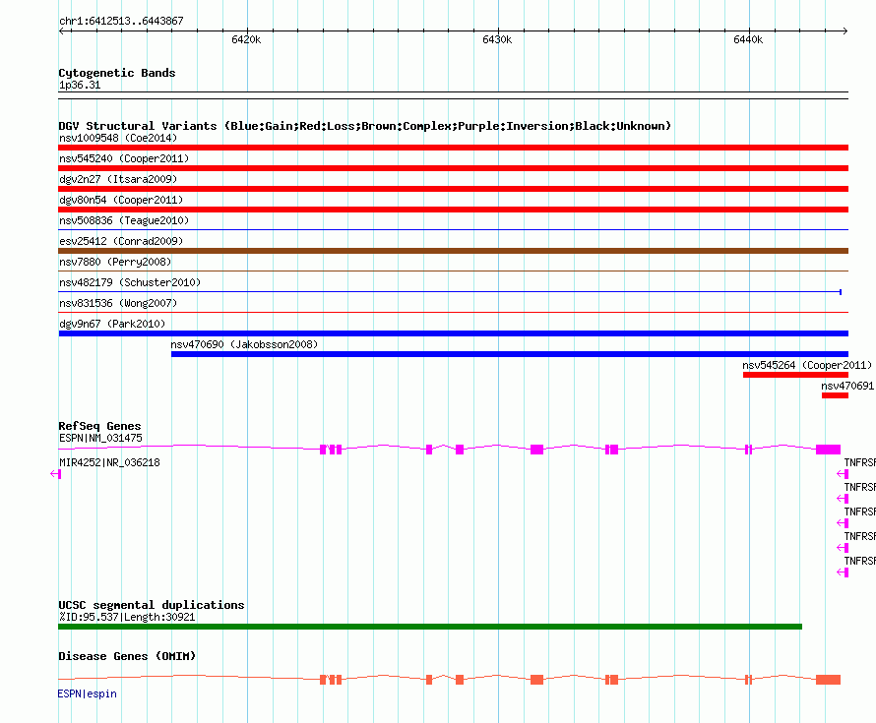Select the nsv508836 (Teague2010) label
The image size is (876, 723).
(124, 220)
